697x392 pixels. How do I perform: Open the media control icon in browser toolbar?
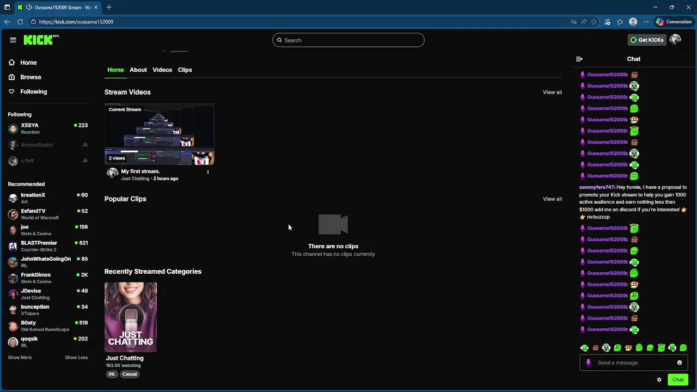(x=608, y=22)
